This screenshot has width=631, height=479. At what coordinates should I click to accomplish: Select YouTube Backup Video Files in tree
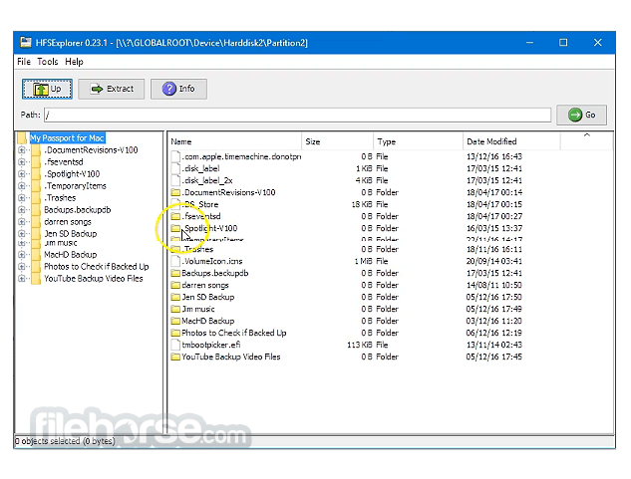tap(94, 278)
